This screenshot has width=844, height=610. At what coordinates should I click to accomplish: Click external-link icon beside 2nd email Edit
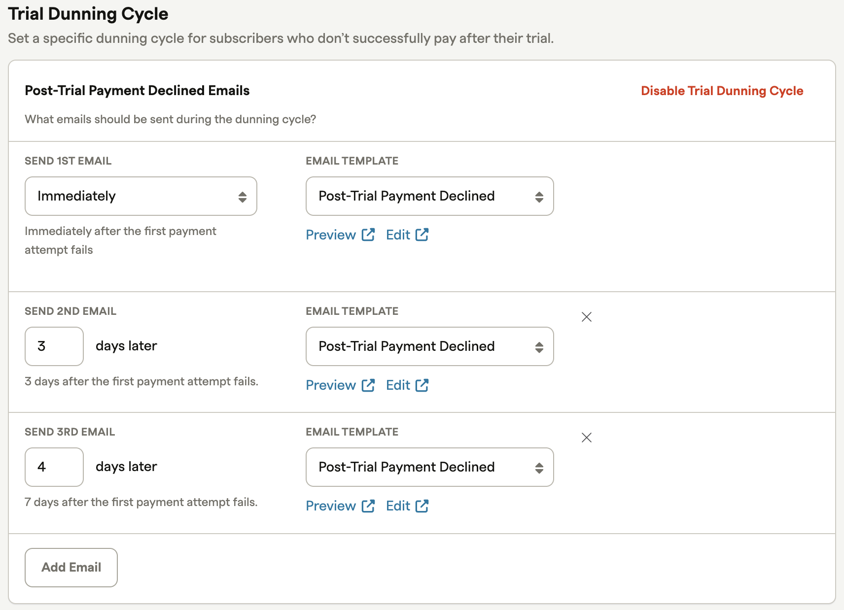422,385
